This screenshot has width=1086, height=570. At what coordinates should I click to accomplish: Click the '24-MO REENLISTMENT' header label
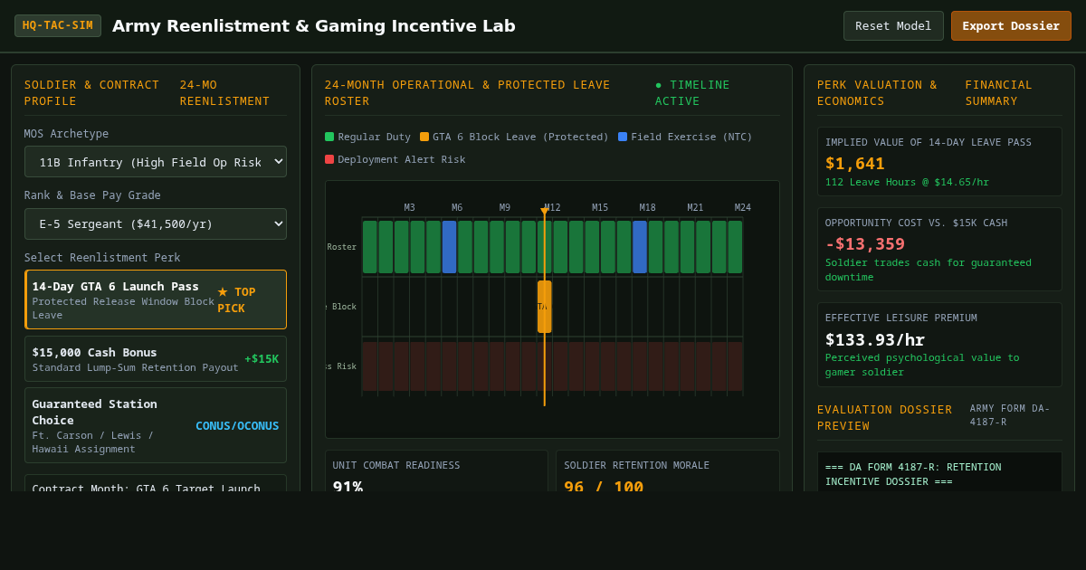coord(224,92)
